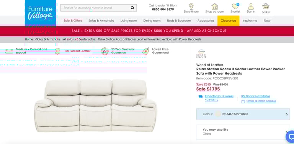Open the Shop by room icon
294x144 pixels.
[x=214, y=6]
